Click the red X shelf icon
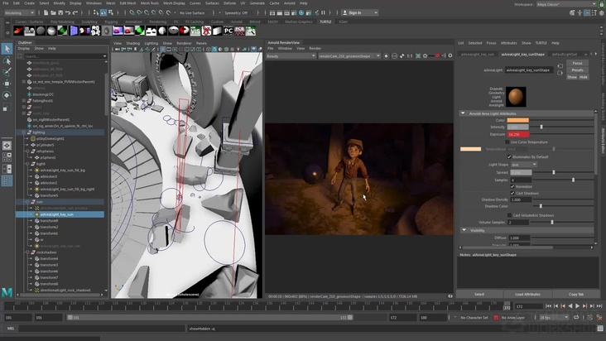This screenshot has width=606, height=341. (206, 31)
